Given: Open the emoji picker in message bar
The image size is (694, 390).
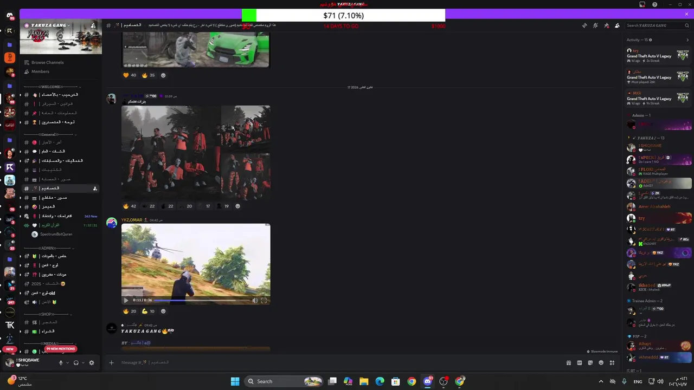Looking at the screenshot, I should [x=601, y=363].
